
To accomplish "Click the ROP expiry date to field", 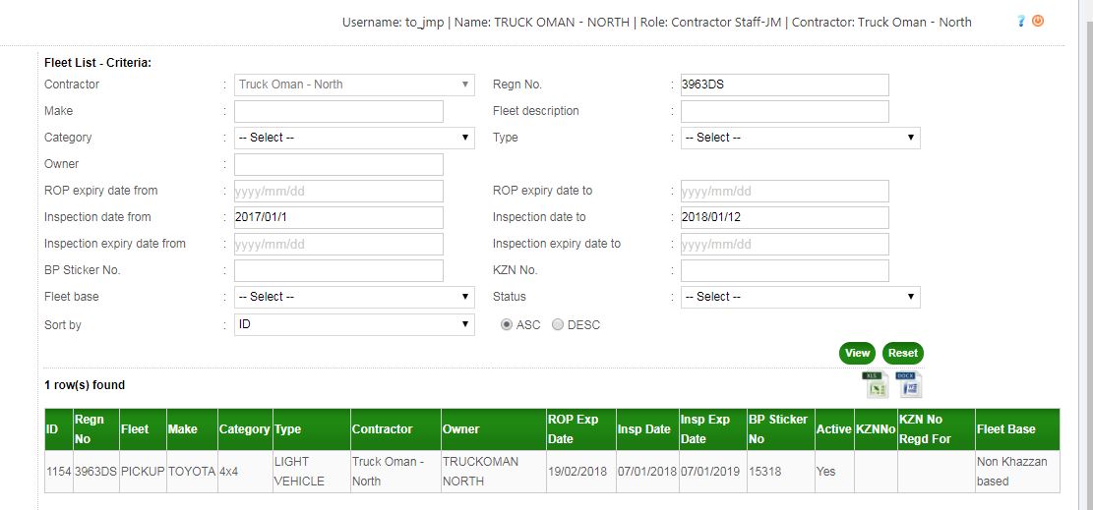I will pyautogui.click(x=784, y=191).
